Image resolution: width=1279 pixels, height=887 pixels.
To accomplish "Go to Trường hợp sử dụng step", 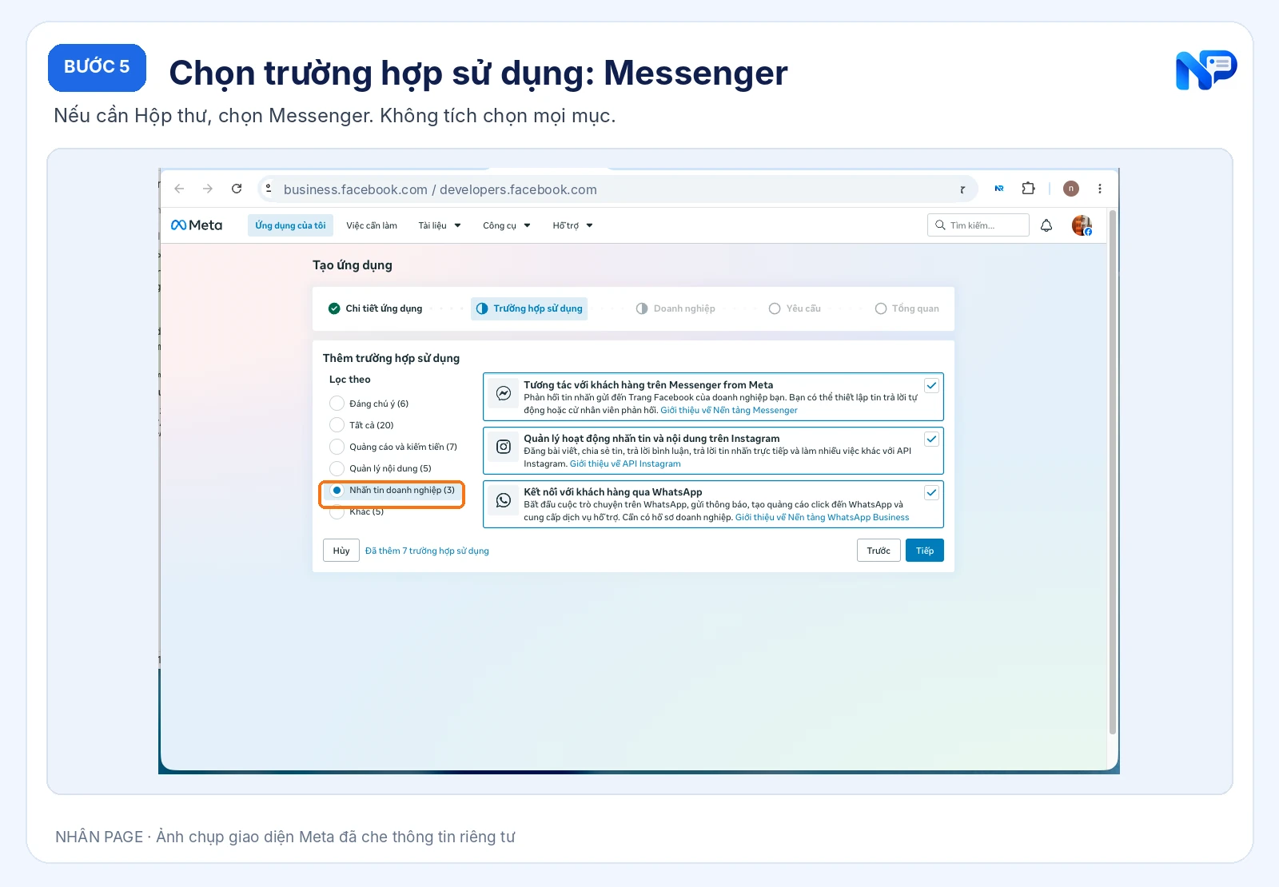I will tap(529, 308).
